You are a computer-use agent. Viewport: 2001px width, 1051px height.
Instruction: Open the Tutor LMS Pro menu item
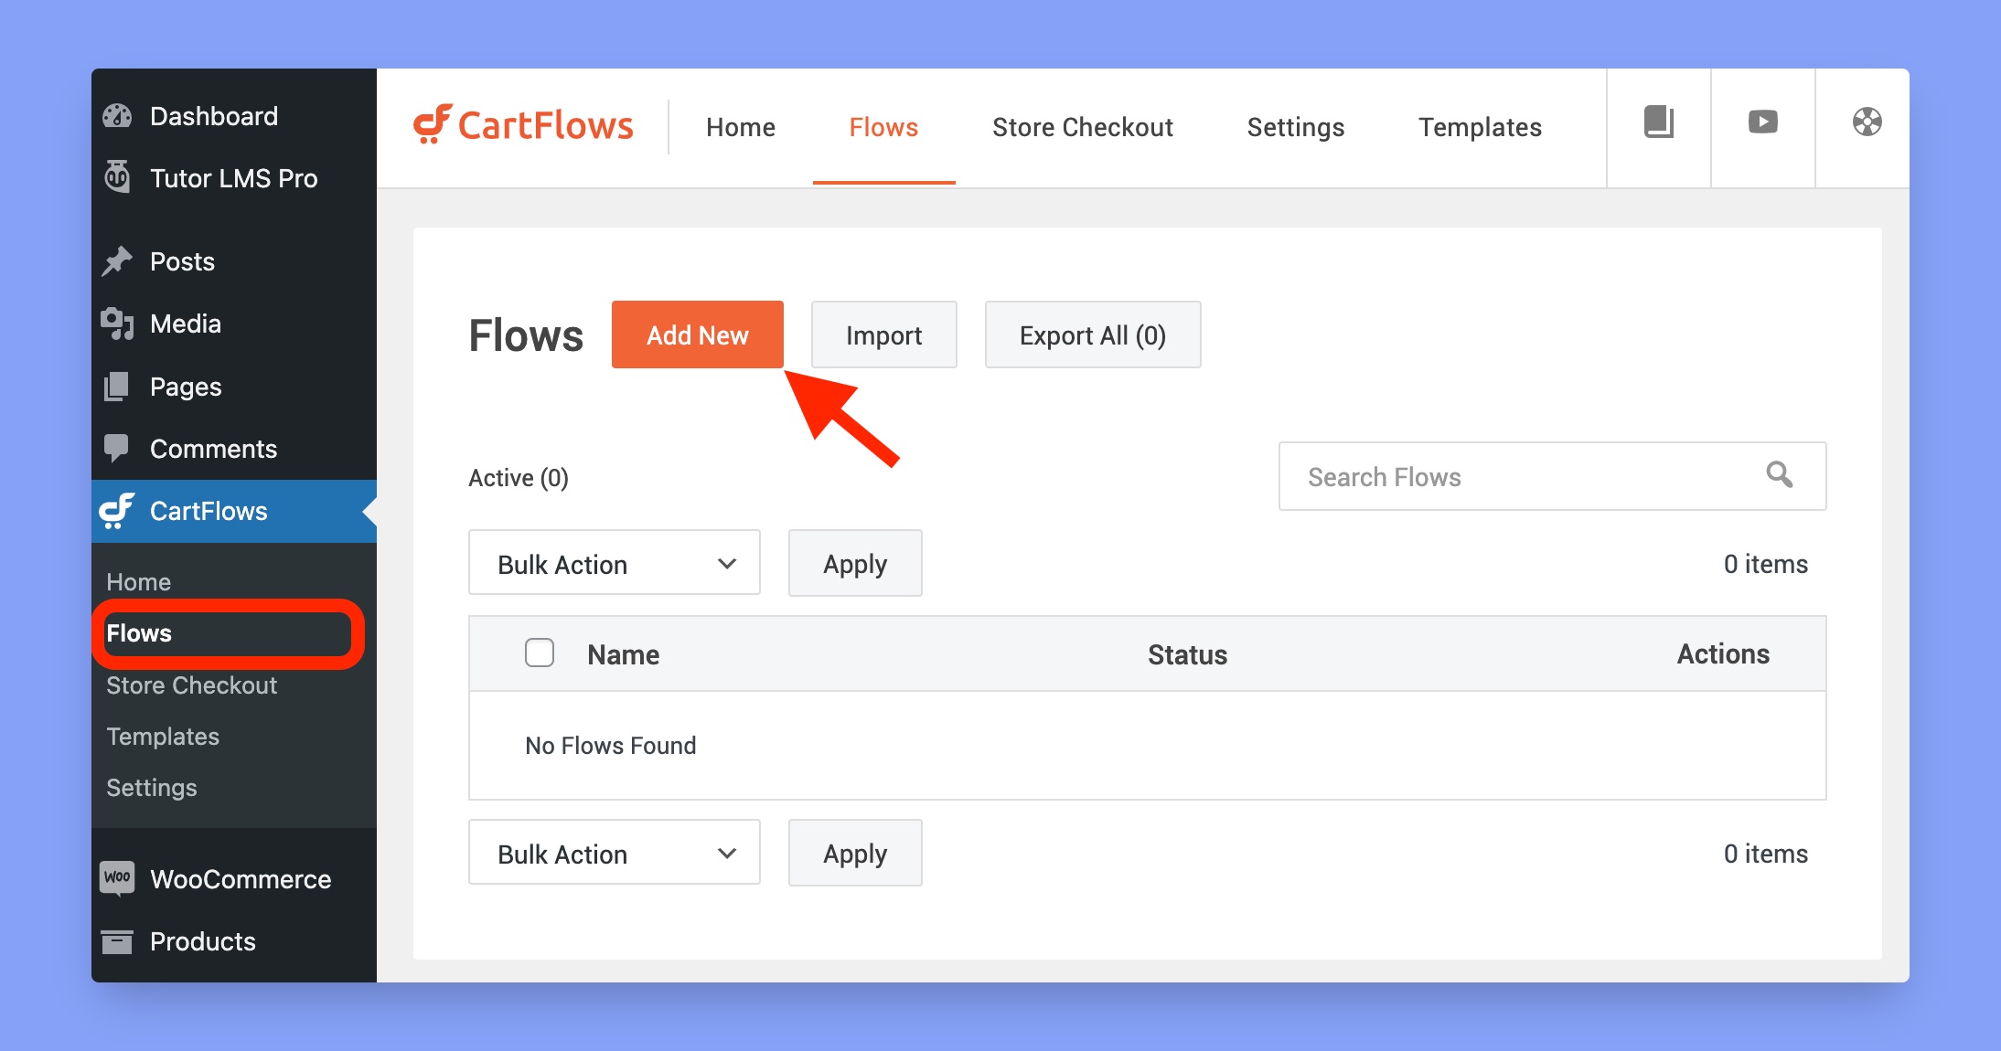tap(234, 177)
